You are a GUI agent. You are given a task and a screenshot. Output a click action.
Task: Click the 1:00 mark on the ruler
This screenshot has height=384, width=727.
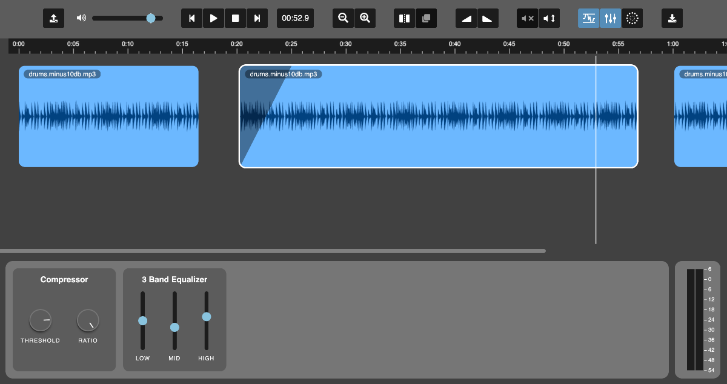(x=672, y=44)
